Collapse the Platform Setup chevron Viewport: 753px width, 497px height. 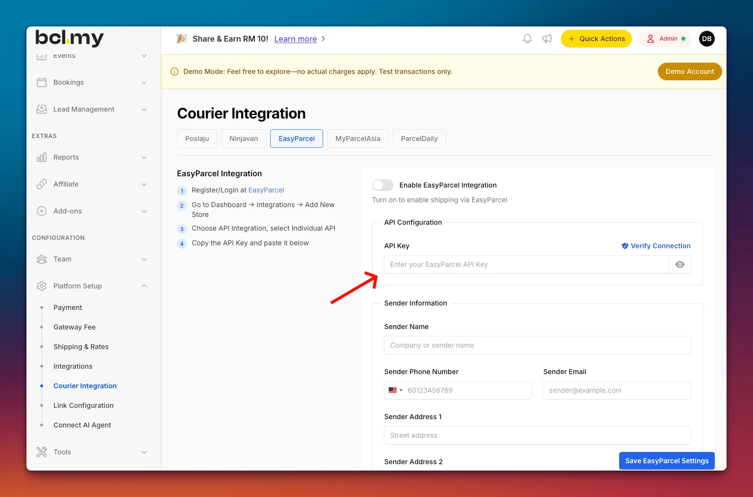[144, 286]
